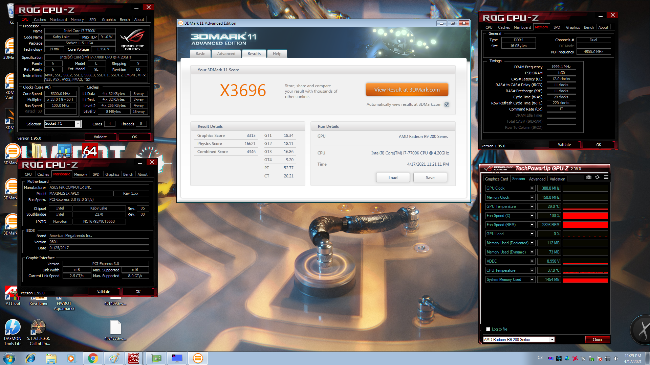650x365 pixels.
Task: Select the DAEMON Tools Lite desktop icon
Action: [x=13, y=332]
